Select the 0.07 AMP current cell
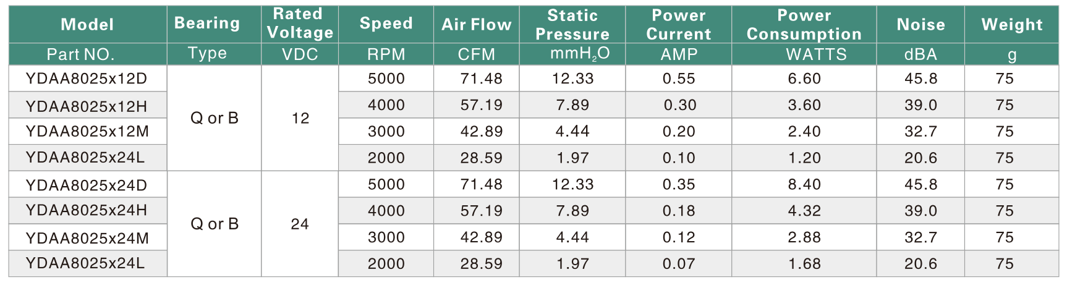This screenshot has width=1067, height=285. click(x=678, y=263)
